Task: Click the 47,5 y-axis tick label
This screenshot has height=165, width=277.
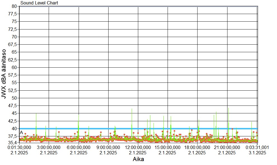Action: coord(12,106)
